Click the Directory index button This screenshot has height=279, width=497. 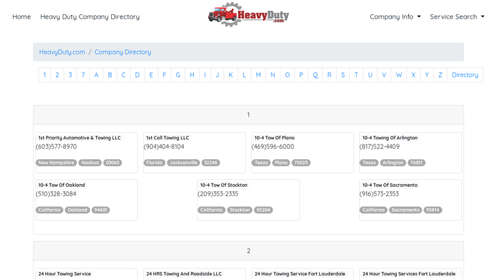465,75
